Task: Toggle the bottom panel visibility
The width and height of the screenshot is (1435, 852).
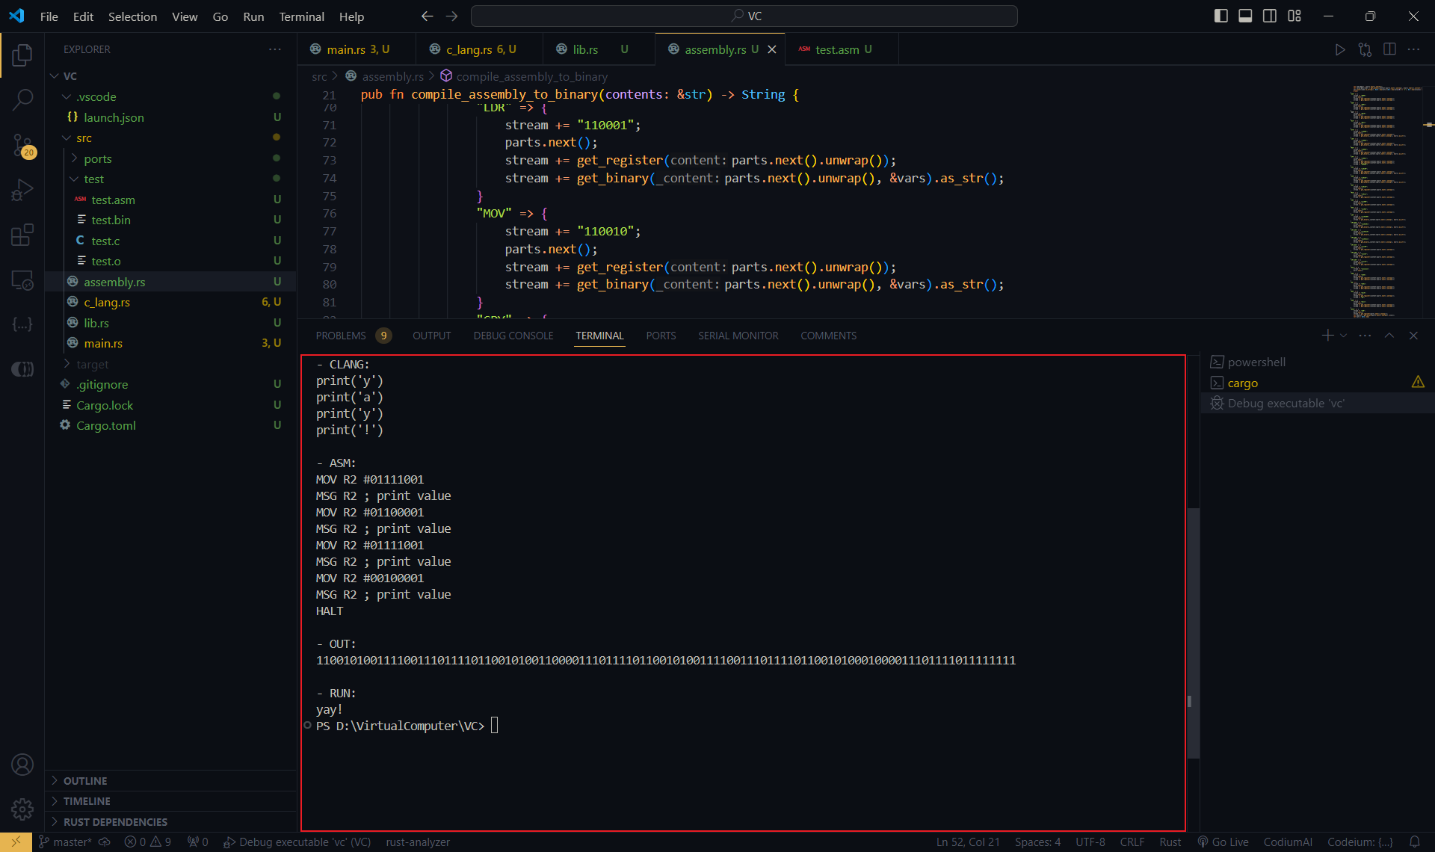Action: click(1245, 16)
